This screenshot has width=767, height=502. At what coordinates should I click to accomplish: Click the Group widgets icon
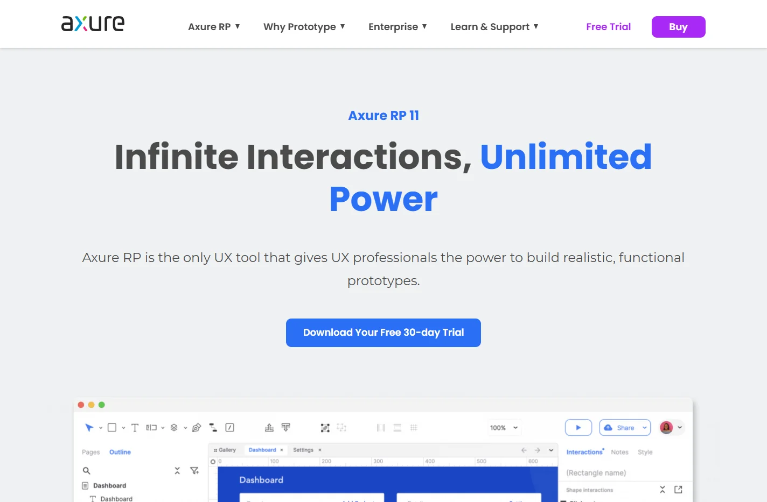(325, 428)
